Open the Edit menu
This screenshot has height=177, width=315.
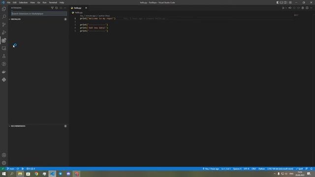point(15,2)
